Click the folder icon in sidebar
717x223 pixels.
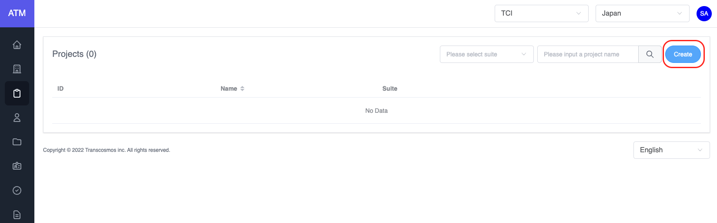click(17, 142)
